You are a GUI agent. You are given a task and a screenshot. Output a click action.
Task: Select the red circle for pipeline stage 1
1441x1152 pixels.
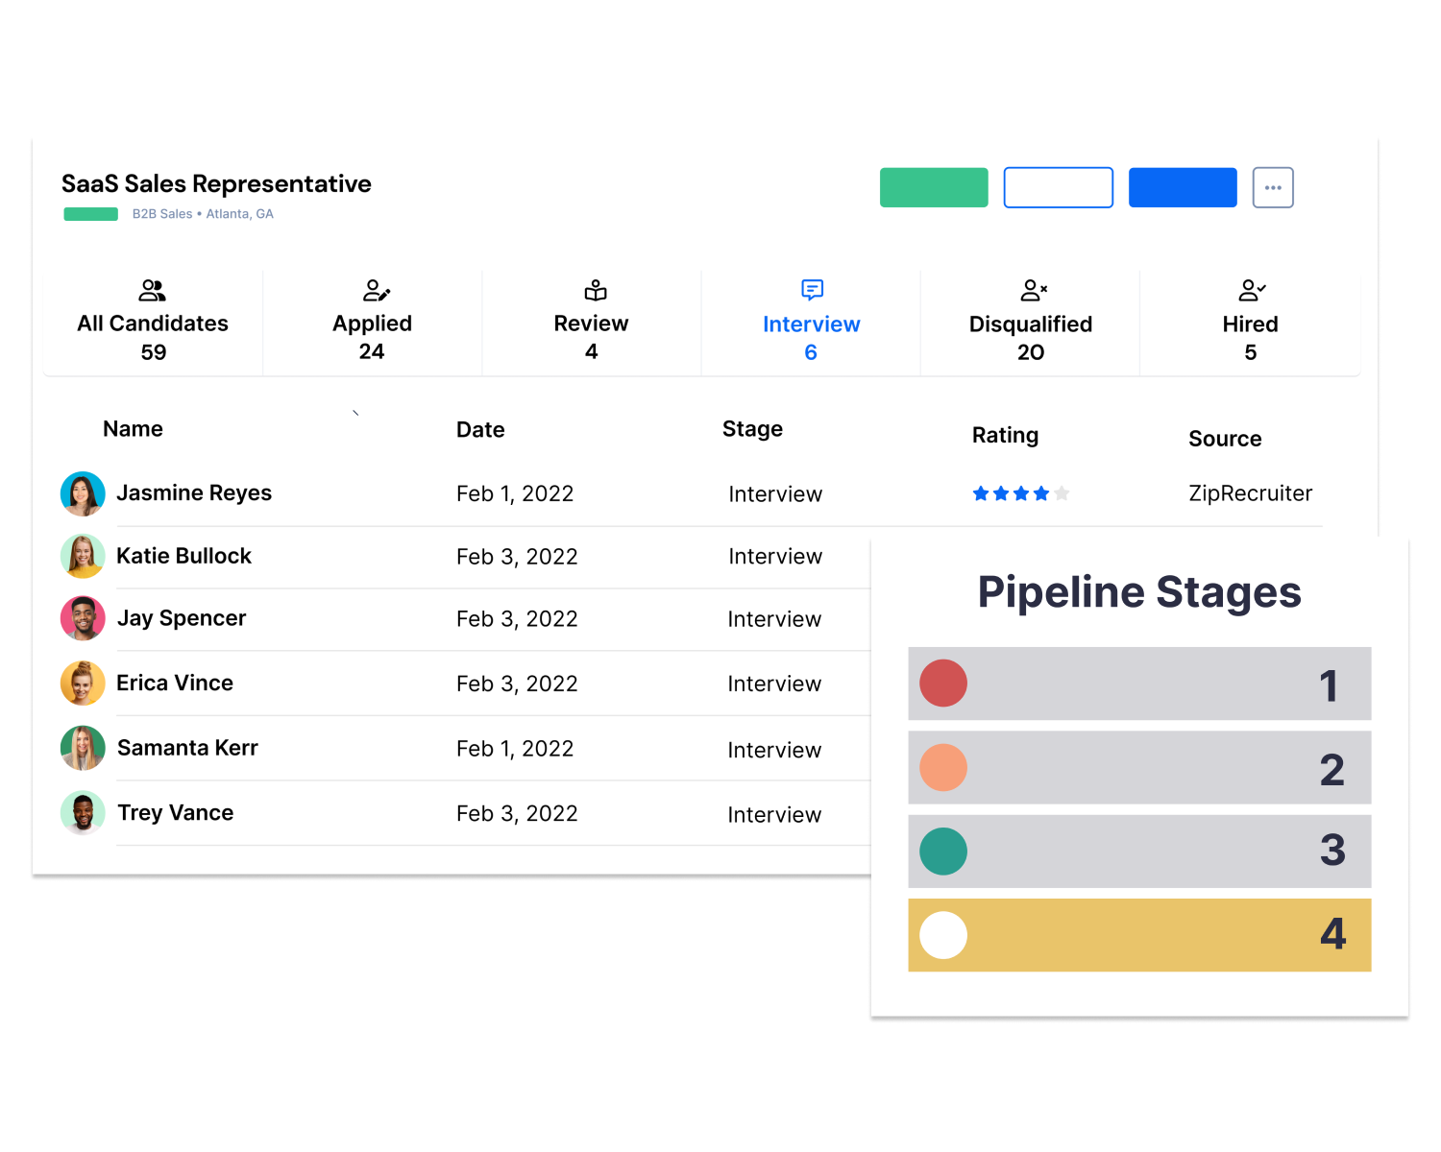[x=943, y=684]
